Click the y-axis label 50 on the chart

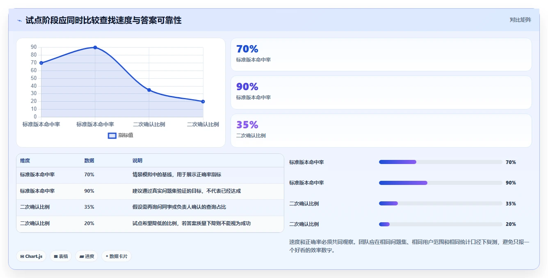point(34,78)
